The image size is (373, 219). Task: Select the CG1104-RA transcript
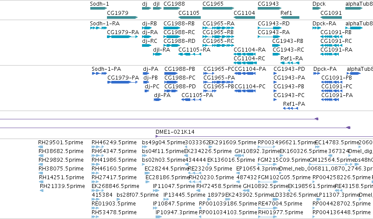245,54
